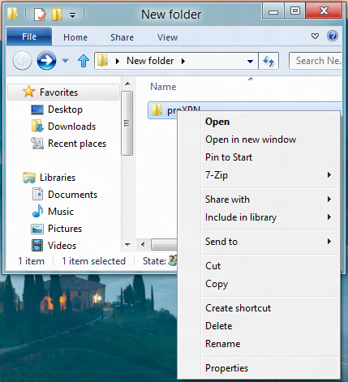348x382 pixels.
Task: Choose Pin to Start
Action: pos(229,157)
